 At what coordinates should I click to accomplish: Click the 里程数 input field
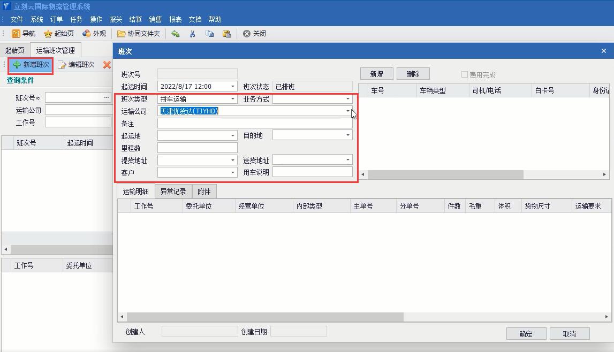(197, 148)
